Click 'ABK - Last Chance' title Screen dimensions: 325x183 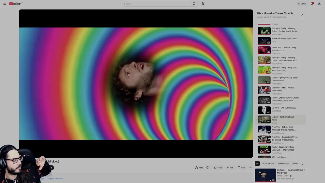[279, 157]
